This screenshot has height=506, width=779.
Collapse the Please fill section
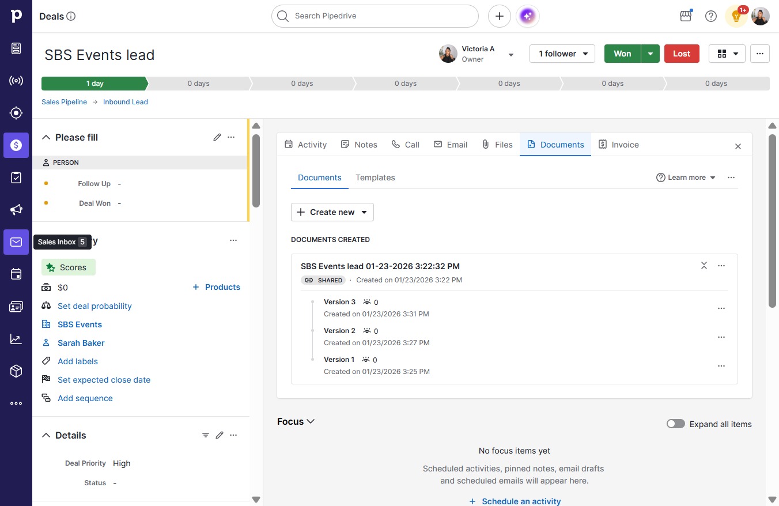(46, 137)
